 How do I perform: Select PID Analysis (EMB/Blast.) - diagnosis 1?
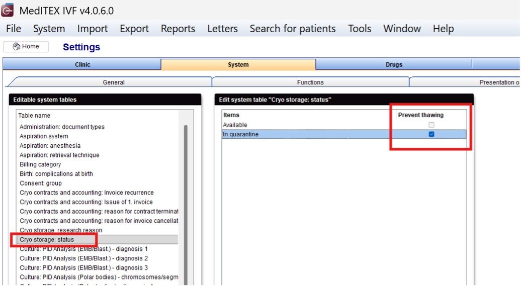click(x=83, y=249)
